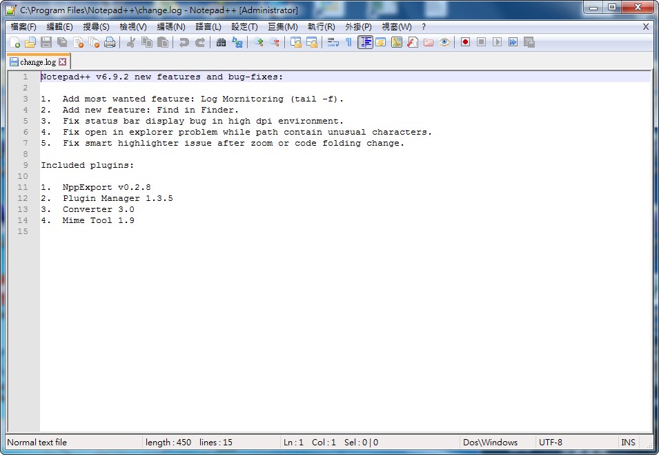The image size is (659, 455).
Task: Click the Playback macro icon
Action: 498,42
